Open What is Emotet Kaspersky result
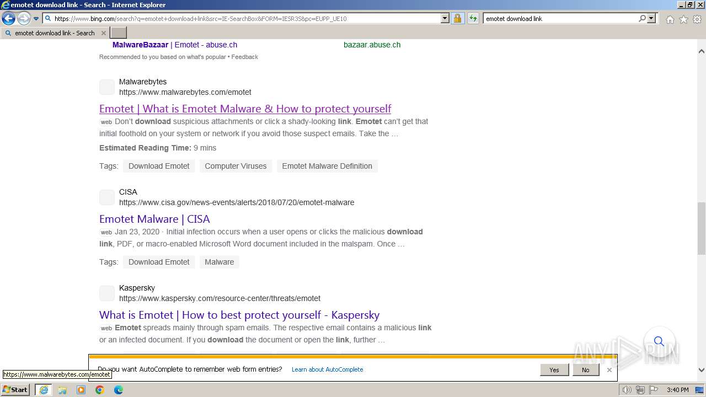 point(239,315)
